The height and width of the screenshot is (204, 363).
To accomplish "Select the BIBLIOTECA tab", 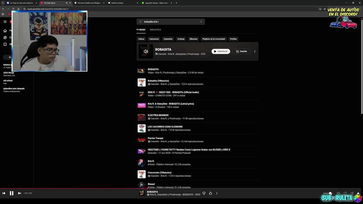I will (155, 29).
